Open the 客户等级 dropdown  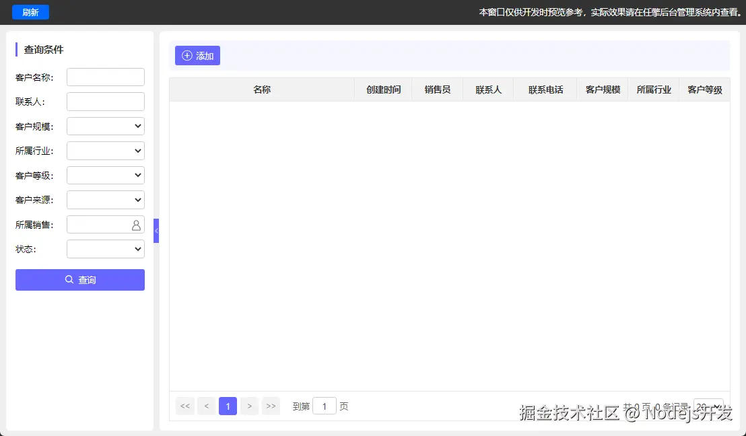(x=105, y=175)
